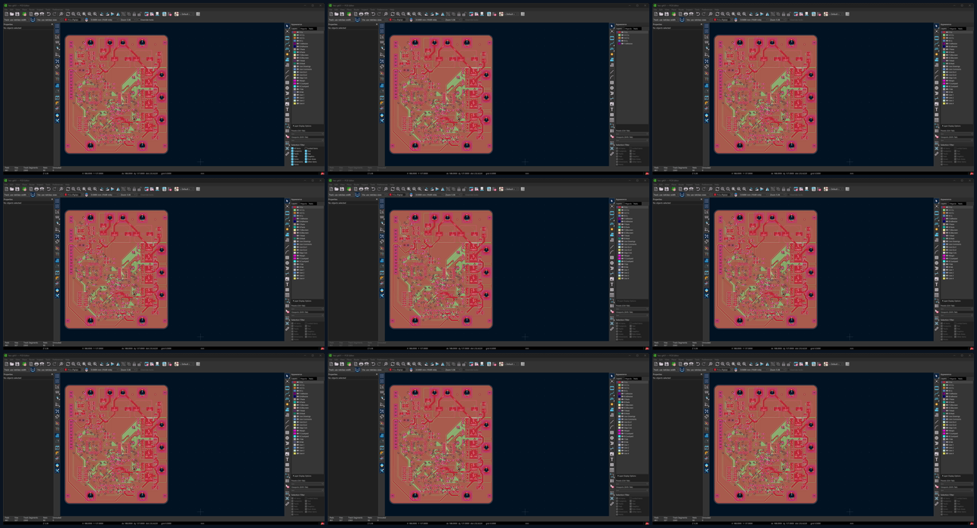The width and height of the screenshot is (977, 528).
Task: Hide F.Cu layer via eye icon, top-left window
Action: click(297, 32)
